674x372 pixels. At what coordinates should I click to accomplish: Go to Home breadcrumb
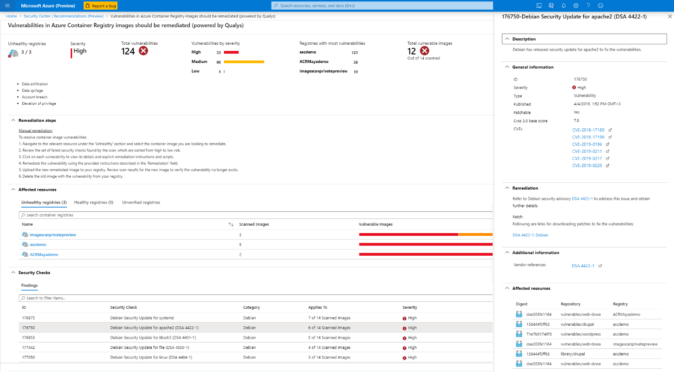click(12, 16)
